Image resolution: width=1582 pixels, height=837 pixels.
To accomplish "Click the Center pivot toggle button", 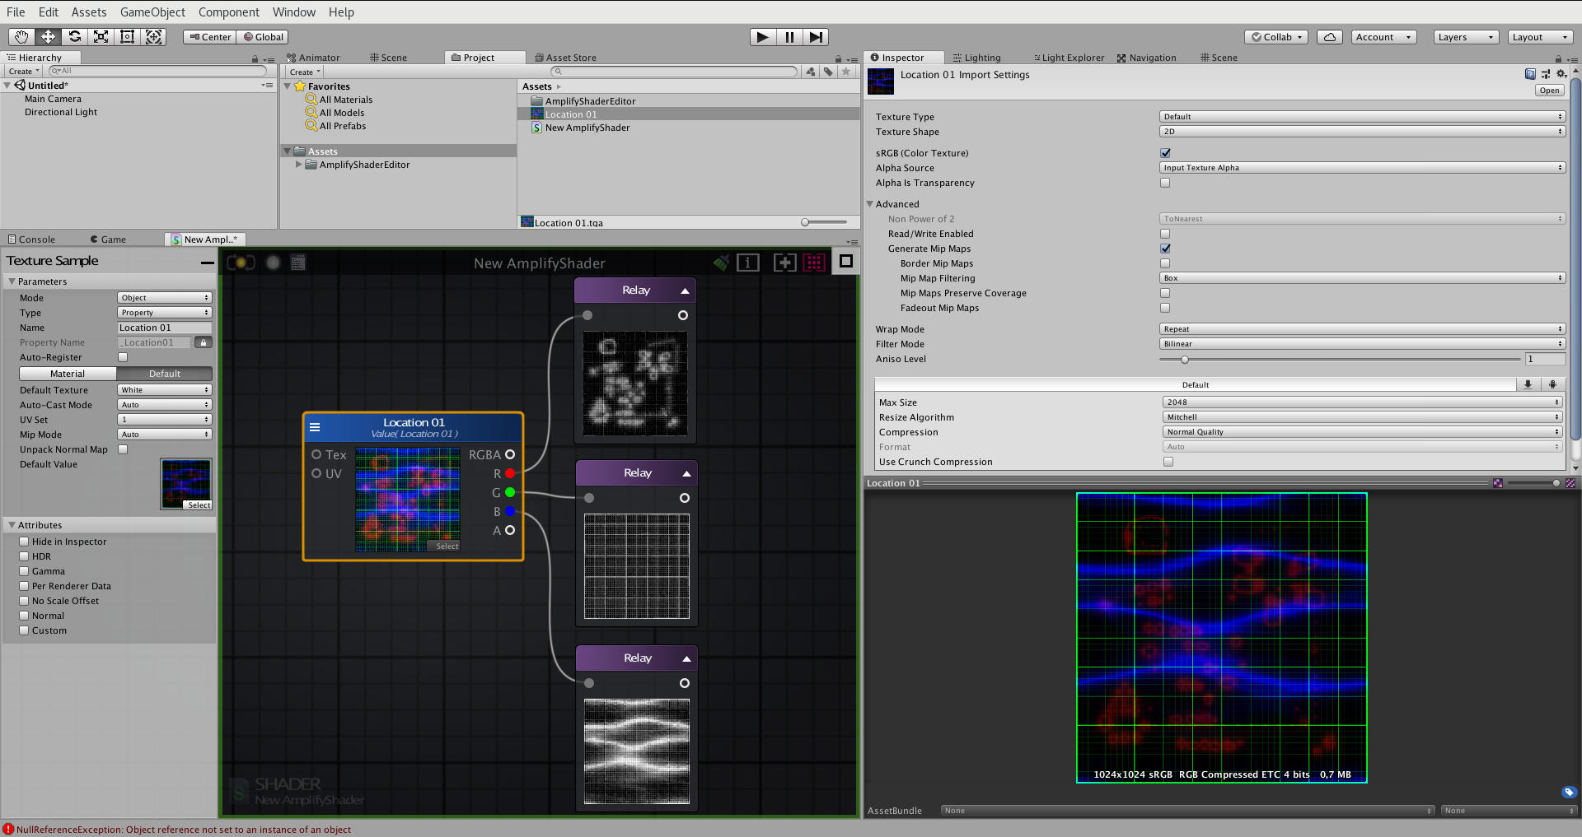I will [210, 37].
